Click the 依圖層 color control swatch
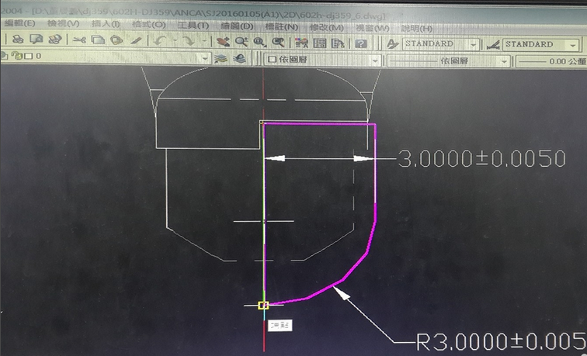Image resolution: width=587 pixels, height=356 pixels. [x=273, y=58]
